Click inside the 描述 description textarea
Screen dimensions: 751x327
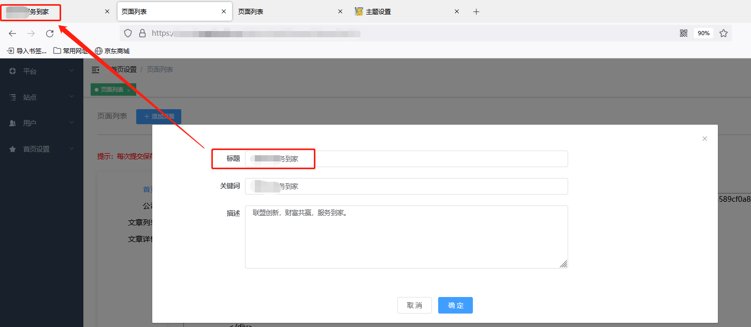coord(406,237)
